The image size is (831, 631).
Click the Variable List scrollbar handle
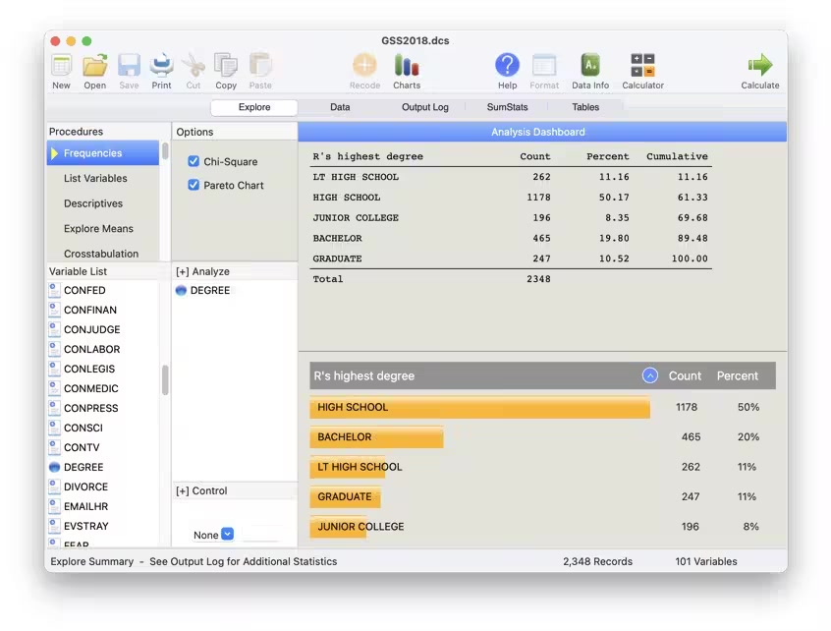(165, 379)
